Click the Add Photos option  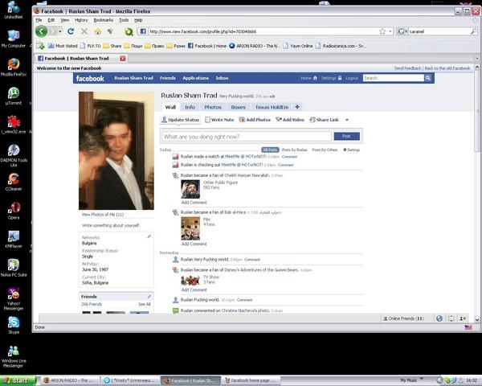pyautogui.click(x=255, y=120)
